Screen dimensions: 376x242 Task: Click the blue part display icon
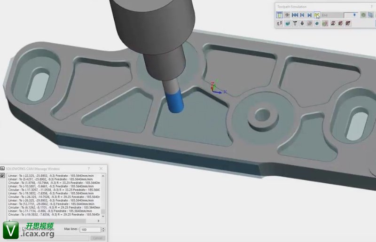[371, 15]
